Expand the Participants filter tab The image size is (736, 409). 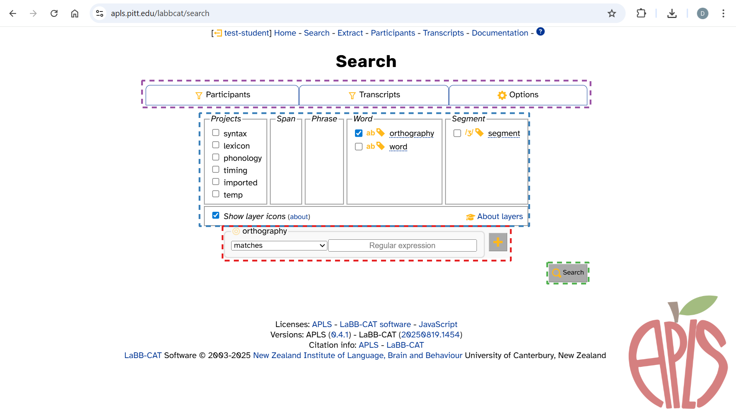coord(222,95)
